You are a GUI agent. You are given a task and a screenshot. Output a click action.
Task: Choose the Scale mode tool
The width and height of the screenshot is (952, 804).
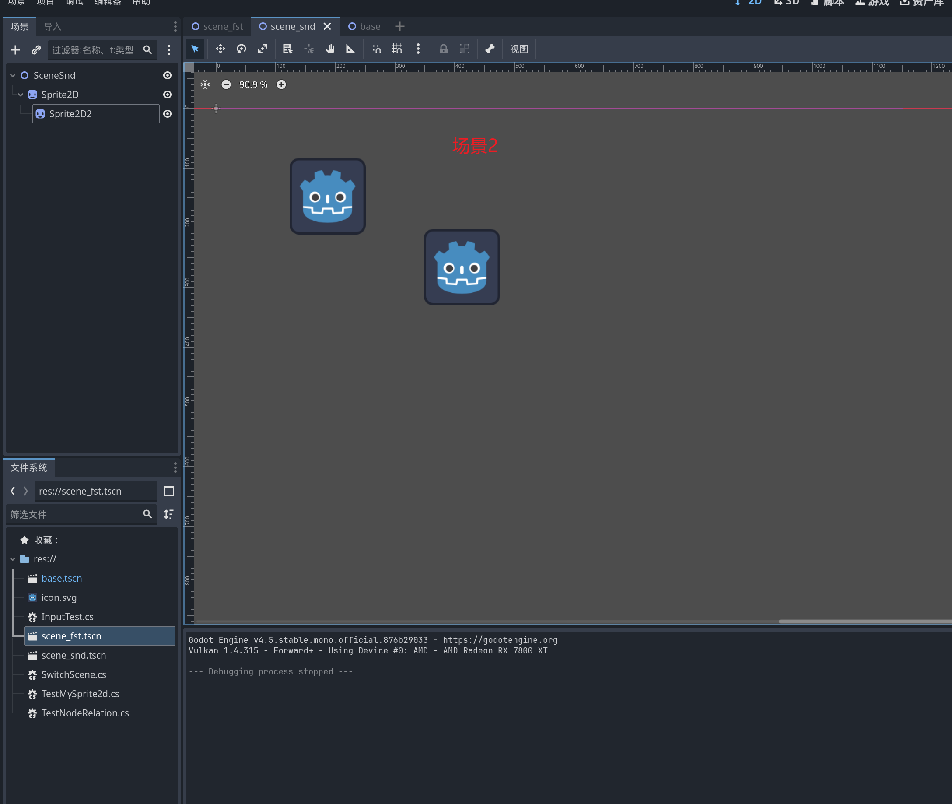click(262, 49)
